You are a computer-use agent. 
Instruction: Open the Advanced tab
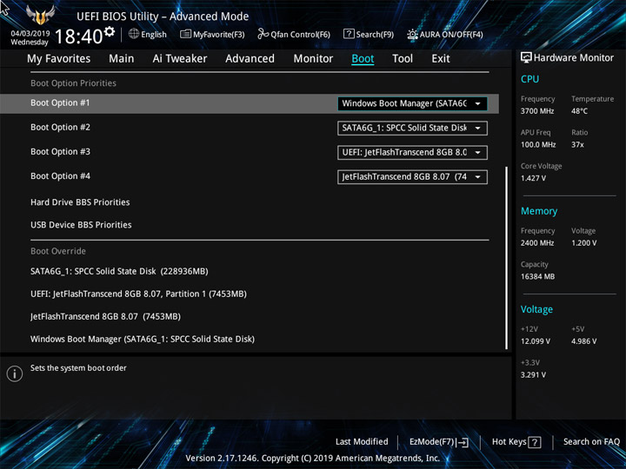250,59
